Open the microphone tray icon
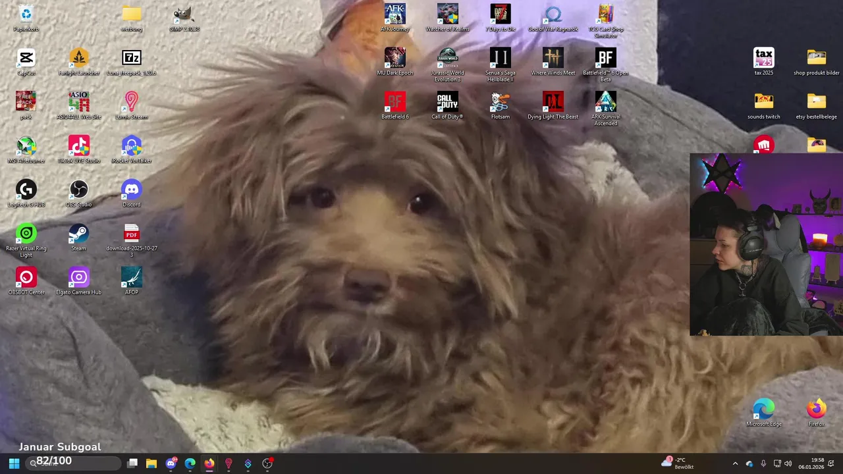The image size is (843, 474). pos(763,463)
